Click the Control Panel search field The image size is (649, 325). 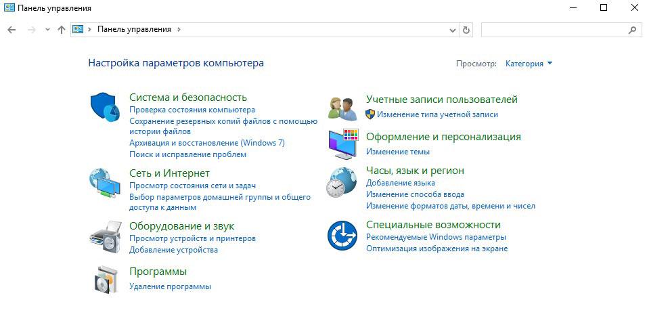pos(555,30)
